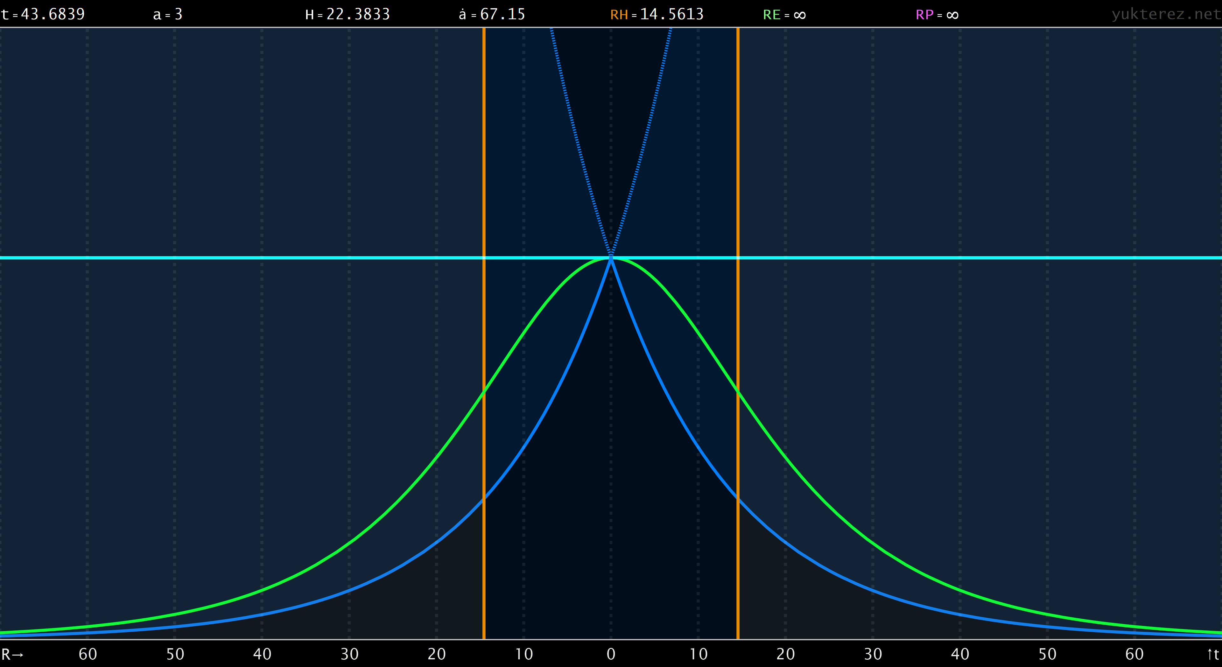
Task: Click the R→ axis label
Action: 12,654
